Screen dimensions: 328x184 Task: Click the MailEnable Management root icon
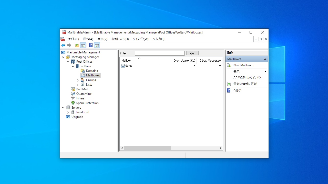pos(63,52)
